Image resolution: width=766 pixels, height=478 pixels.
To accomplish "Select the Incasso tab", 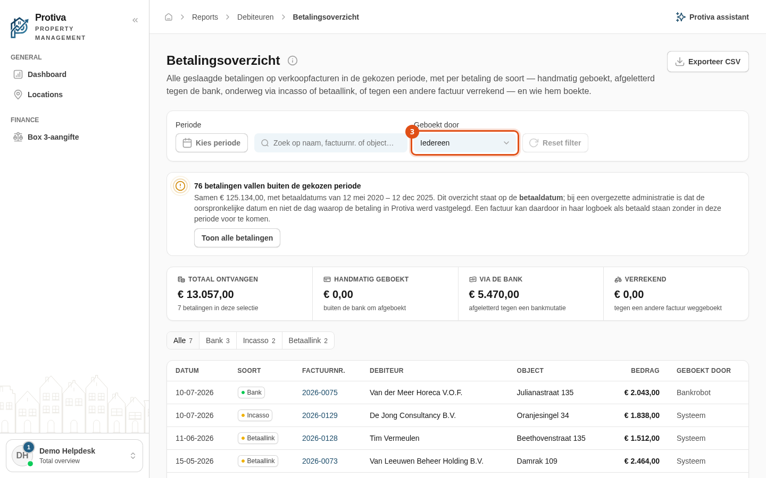I will tap(259, 340).
